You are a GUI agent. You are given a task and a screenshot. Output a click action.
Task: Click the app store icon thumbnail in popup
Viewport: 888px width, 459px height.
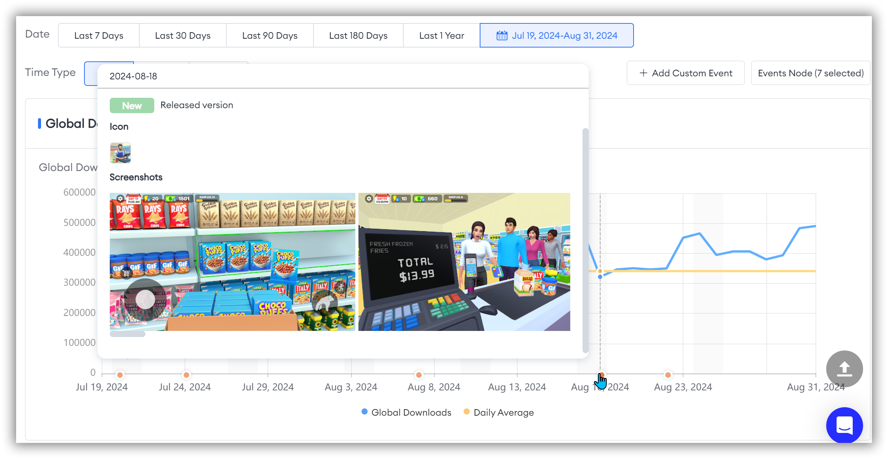[x=119, y=152]
